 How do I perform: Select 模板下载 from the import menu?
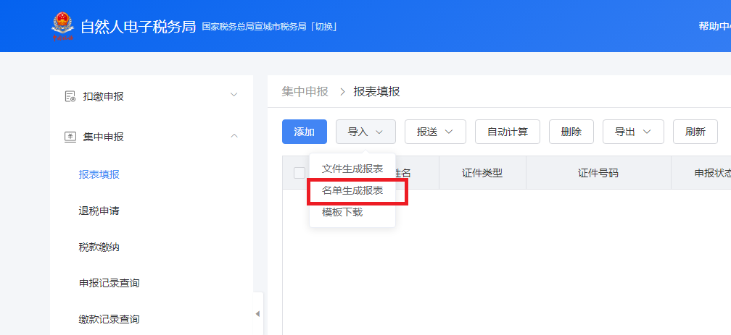coord(342,213)
